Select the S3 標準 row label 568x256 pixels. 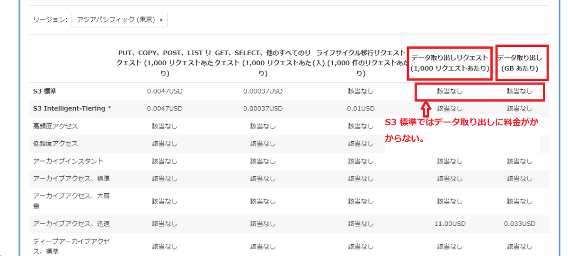point(45,91)
